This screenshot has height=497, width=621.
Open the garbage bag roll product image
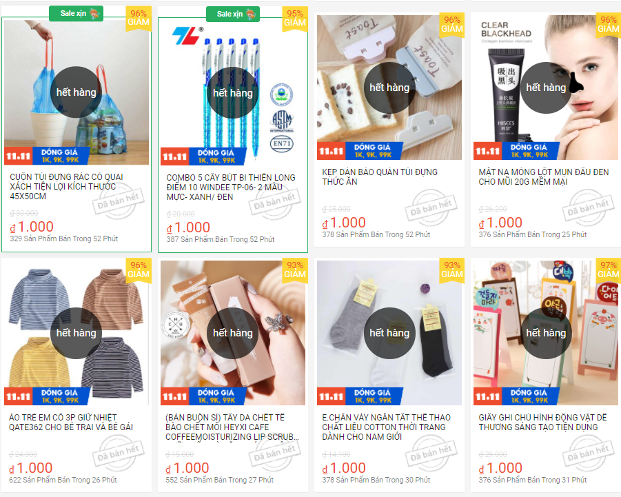point(77,92)
